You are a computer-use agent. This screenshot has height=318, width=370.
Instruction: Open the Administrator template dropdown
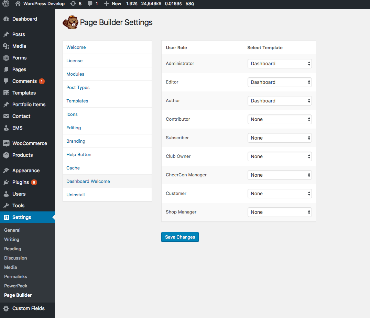(x=280, y=64)
